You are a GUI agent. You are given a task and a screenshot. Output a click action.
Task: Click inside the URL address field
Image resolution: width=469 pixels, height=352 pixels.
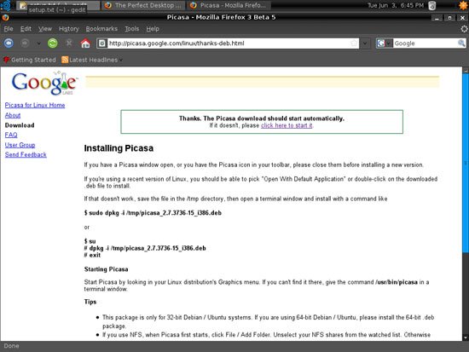pyautogui.click(x=228, y=43)
